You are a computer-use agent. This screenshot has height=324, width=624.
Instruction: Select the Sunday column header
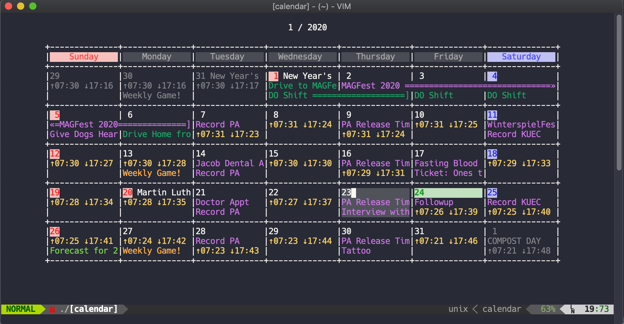84,57
